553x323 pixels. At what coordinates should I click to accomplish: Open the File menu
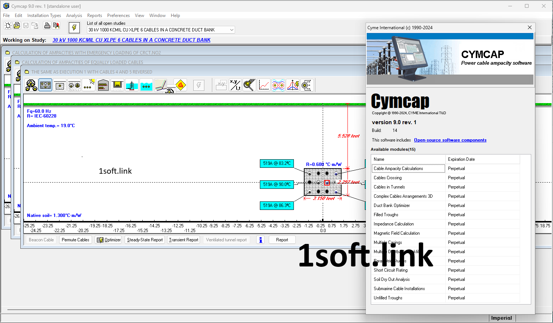pos(6,16)
